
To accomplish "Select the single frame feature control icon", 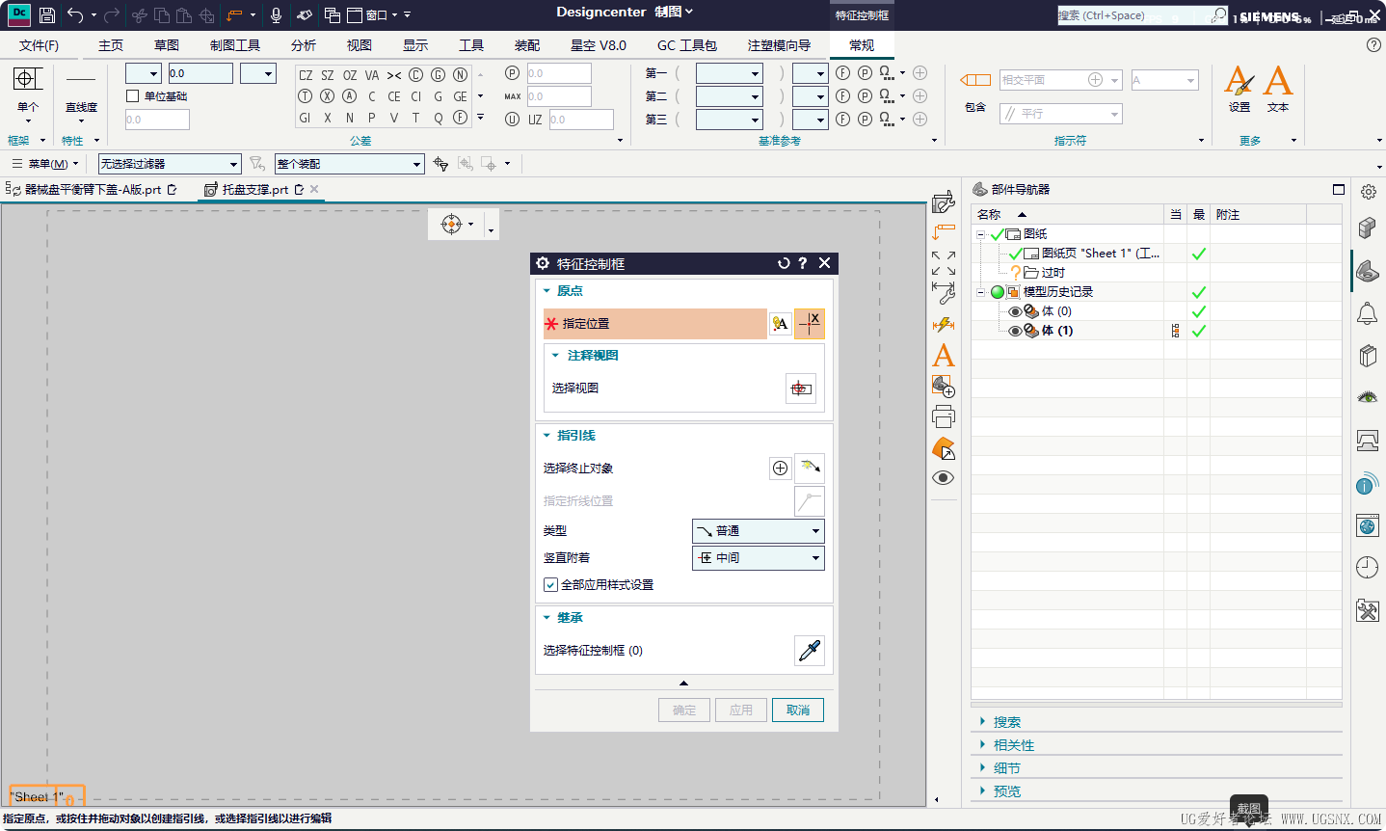I will pos(27,78).
